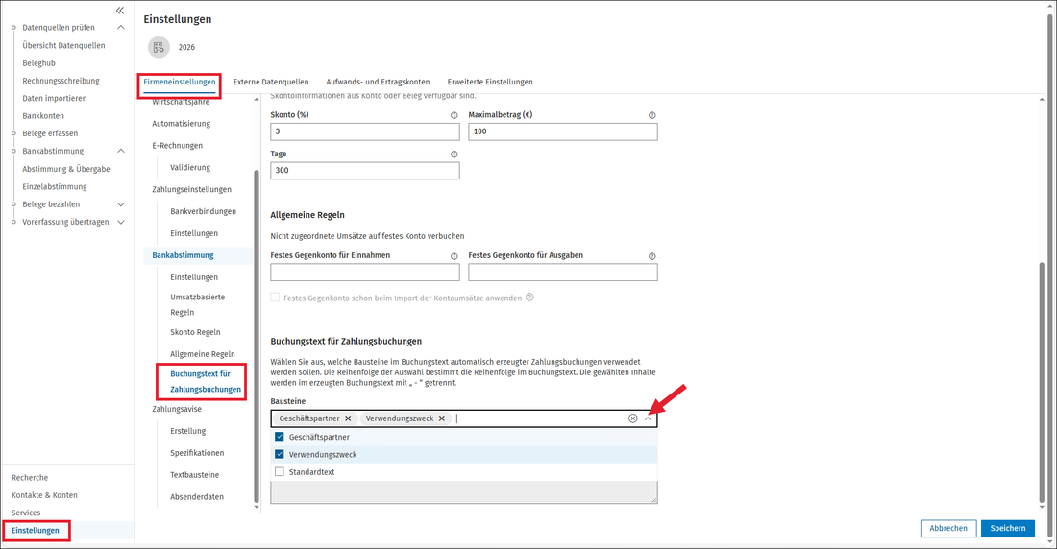
Task: Open Daten importieren
Action: tap(55, 98)
